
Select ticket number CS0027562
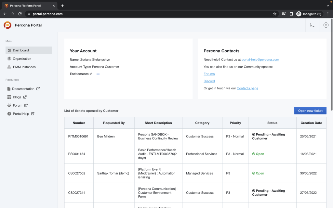[77, 174]
